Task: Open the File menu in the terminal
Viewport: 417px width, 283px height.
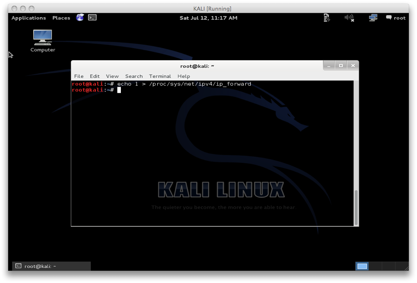Action: coord(79,76)
